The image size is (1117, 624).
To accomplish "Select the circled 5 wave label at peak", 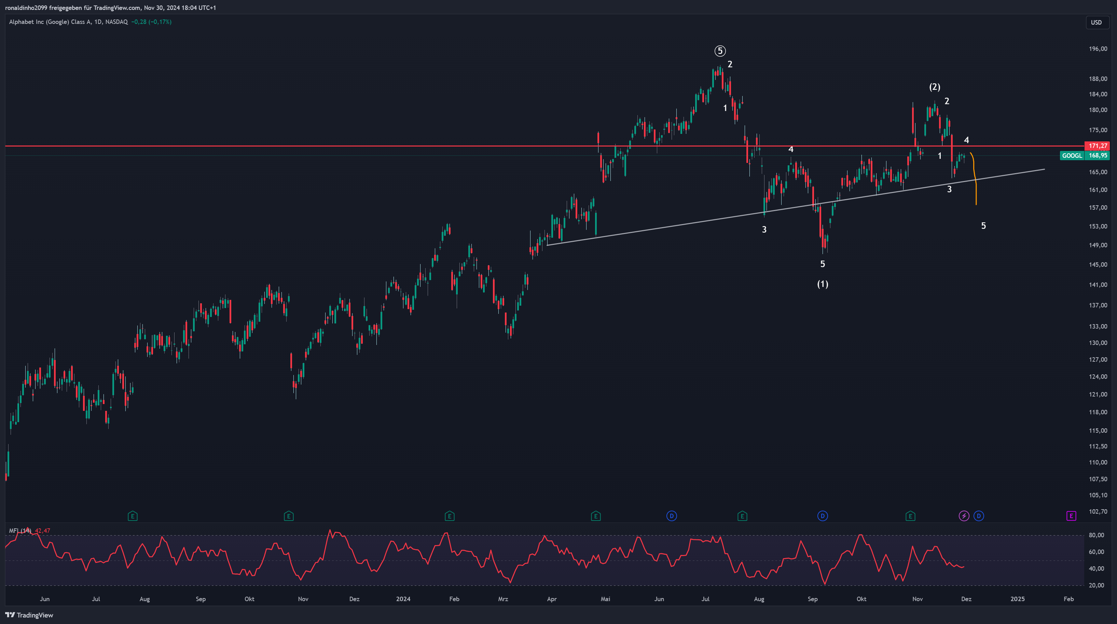I will [720, 51].
